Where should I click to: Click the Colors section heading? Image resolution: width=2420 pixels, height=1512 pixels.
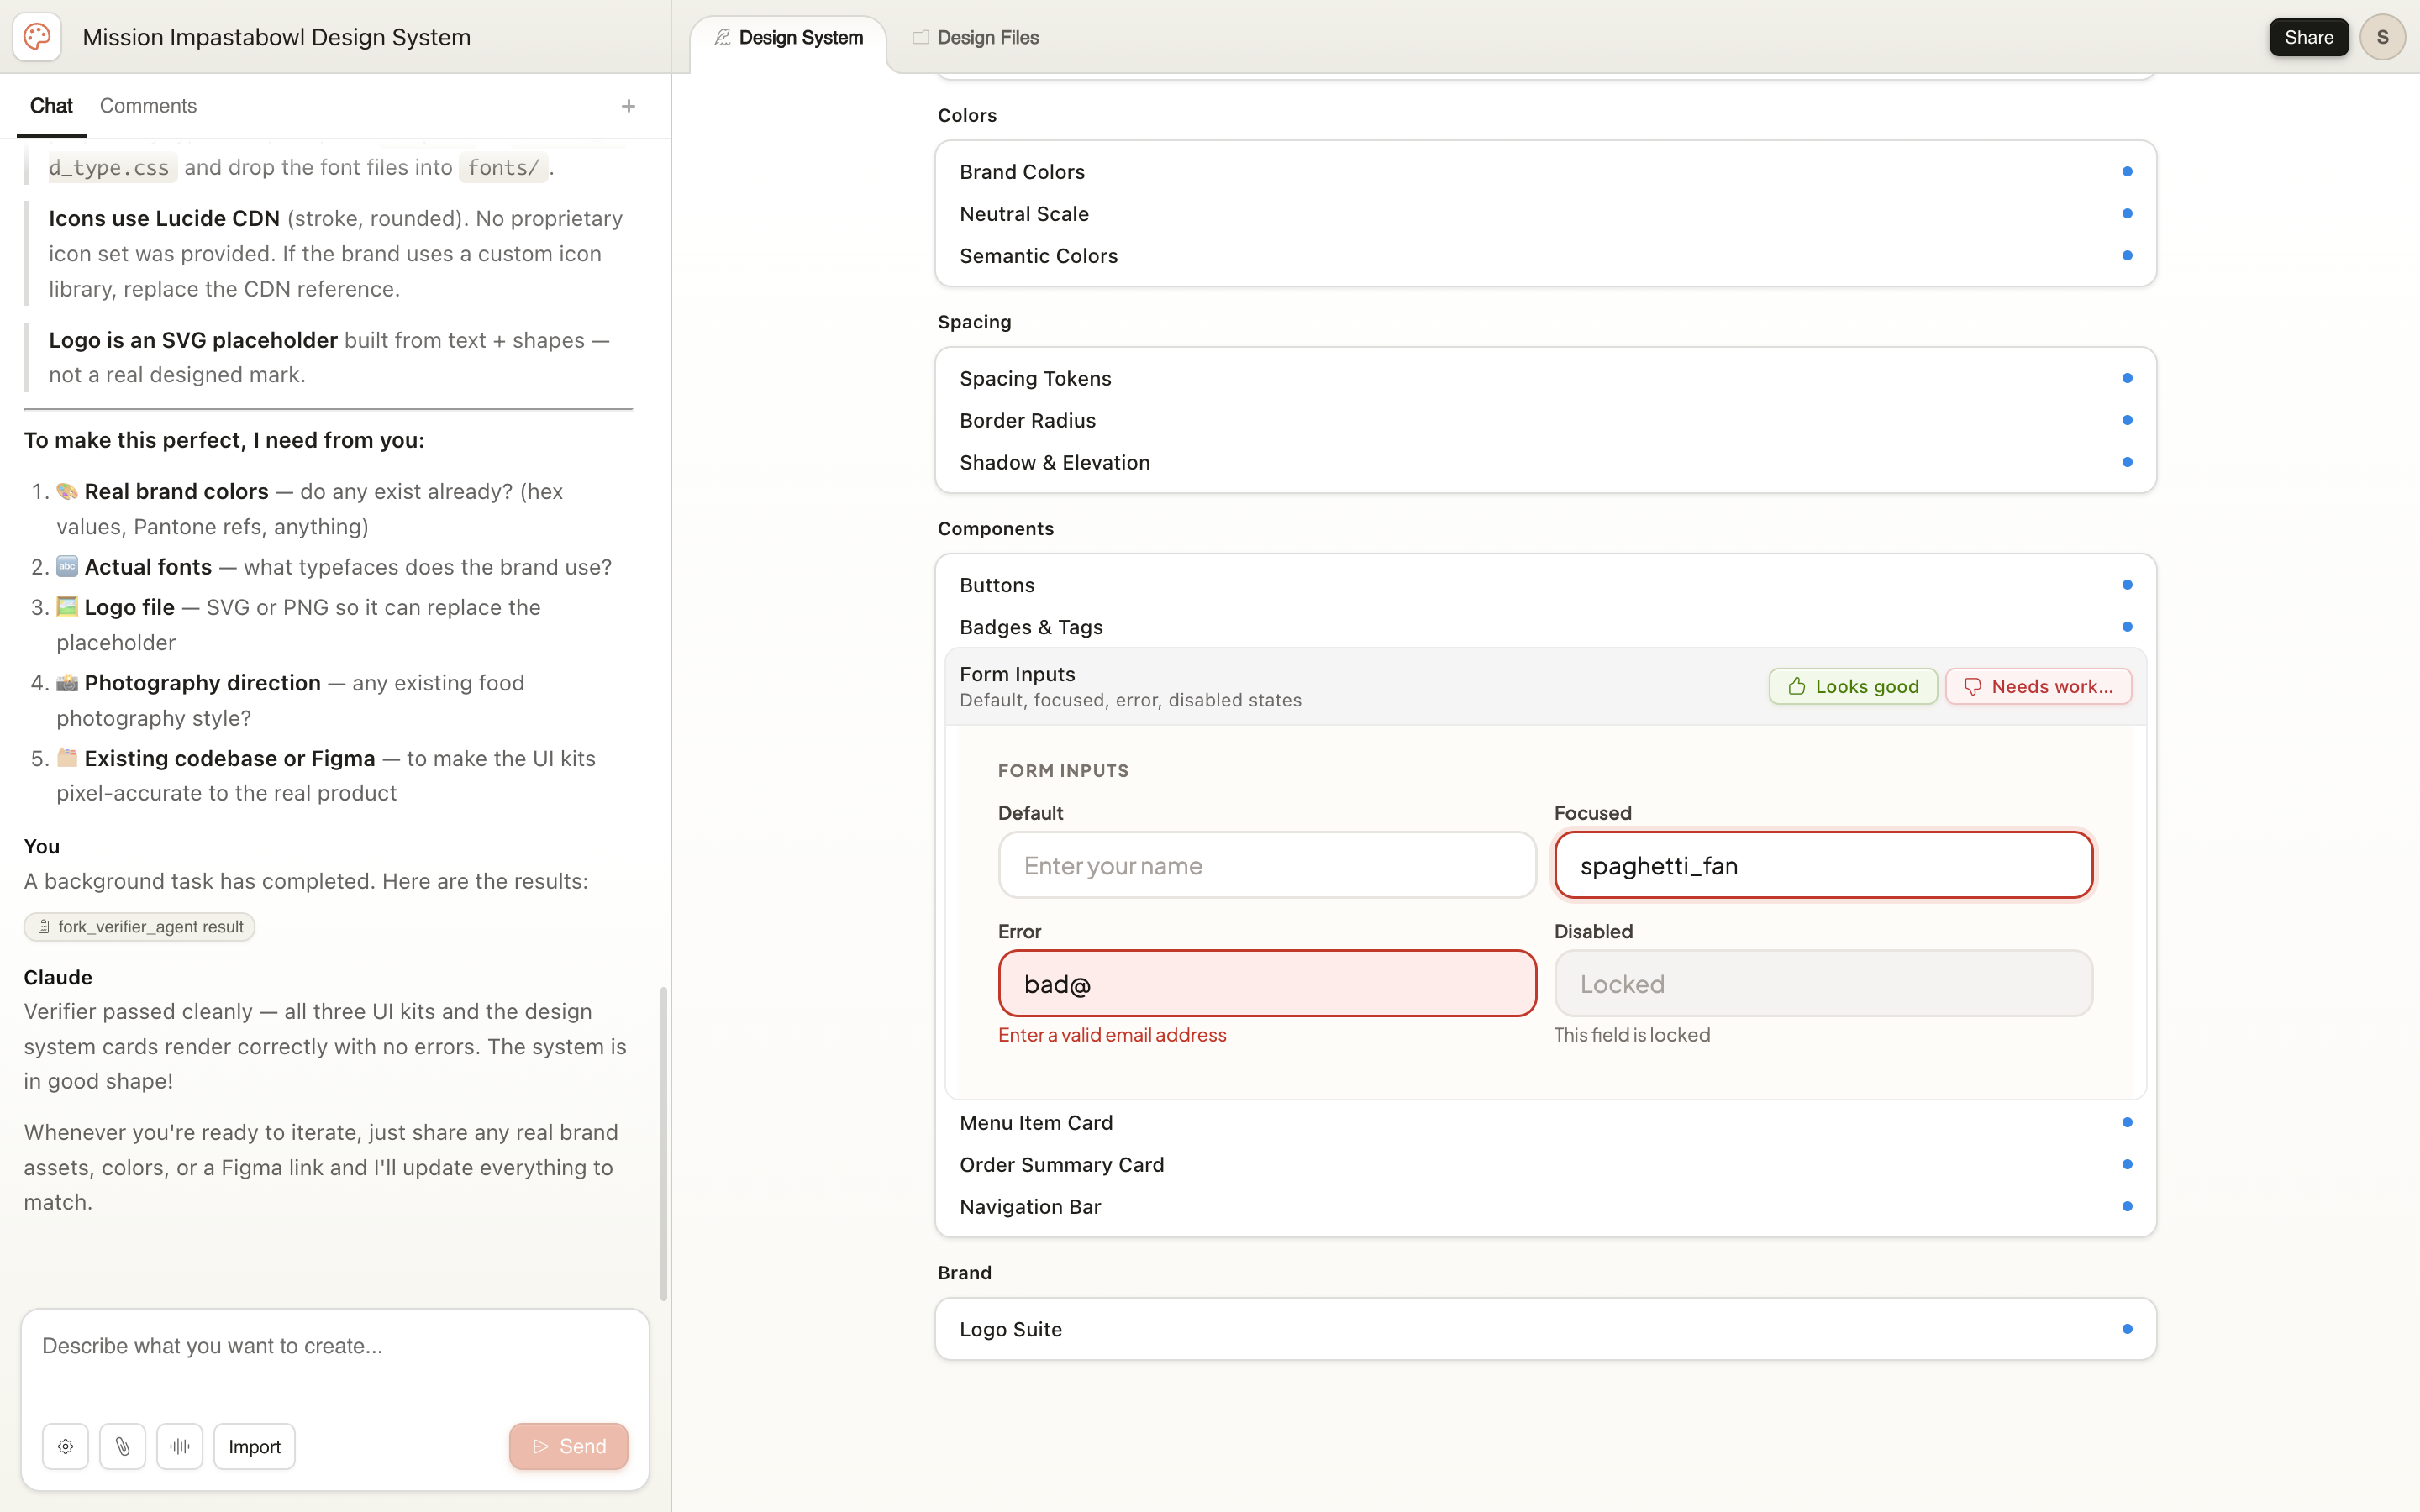click(x=967, y=115)
